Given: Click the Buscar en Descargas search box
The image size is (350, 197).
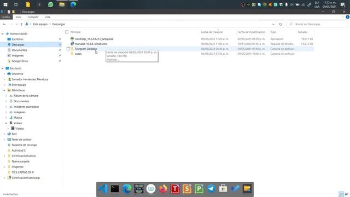Looking at the screenshot, I should click(x=317, y=24).
